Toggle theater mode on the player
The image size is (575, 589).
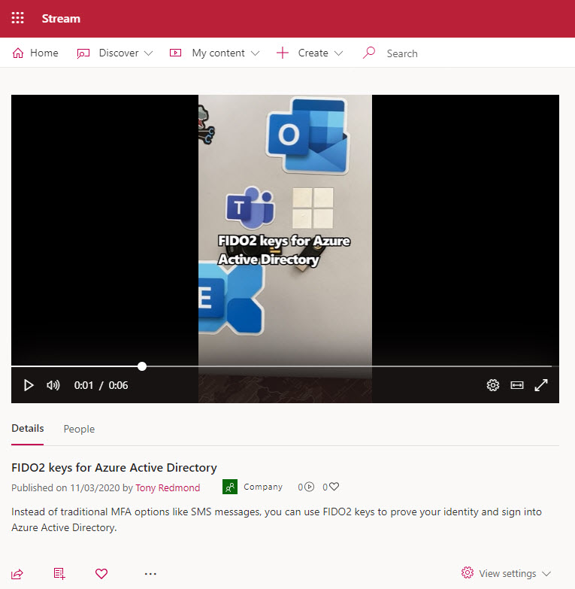[x=517, y=385]
